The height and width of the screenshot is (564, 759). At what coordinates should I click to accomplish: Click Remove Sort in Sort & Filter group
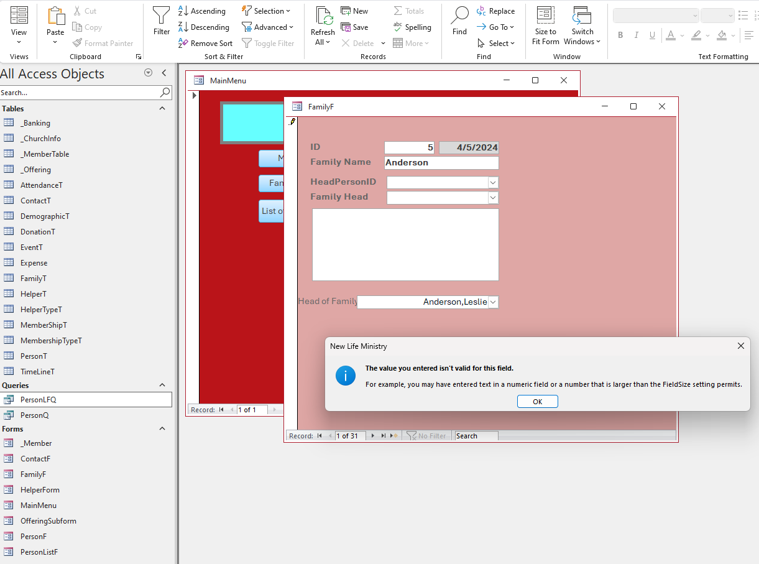[205, 42]
